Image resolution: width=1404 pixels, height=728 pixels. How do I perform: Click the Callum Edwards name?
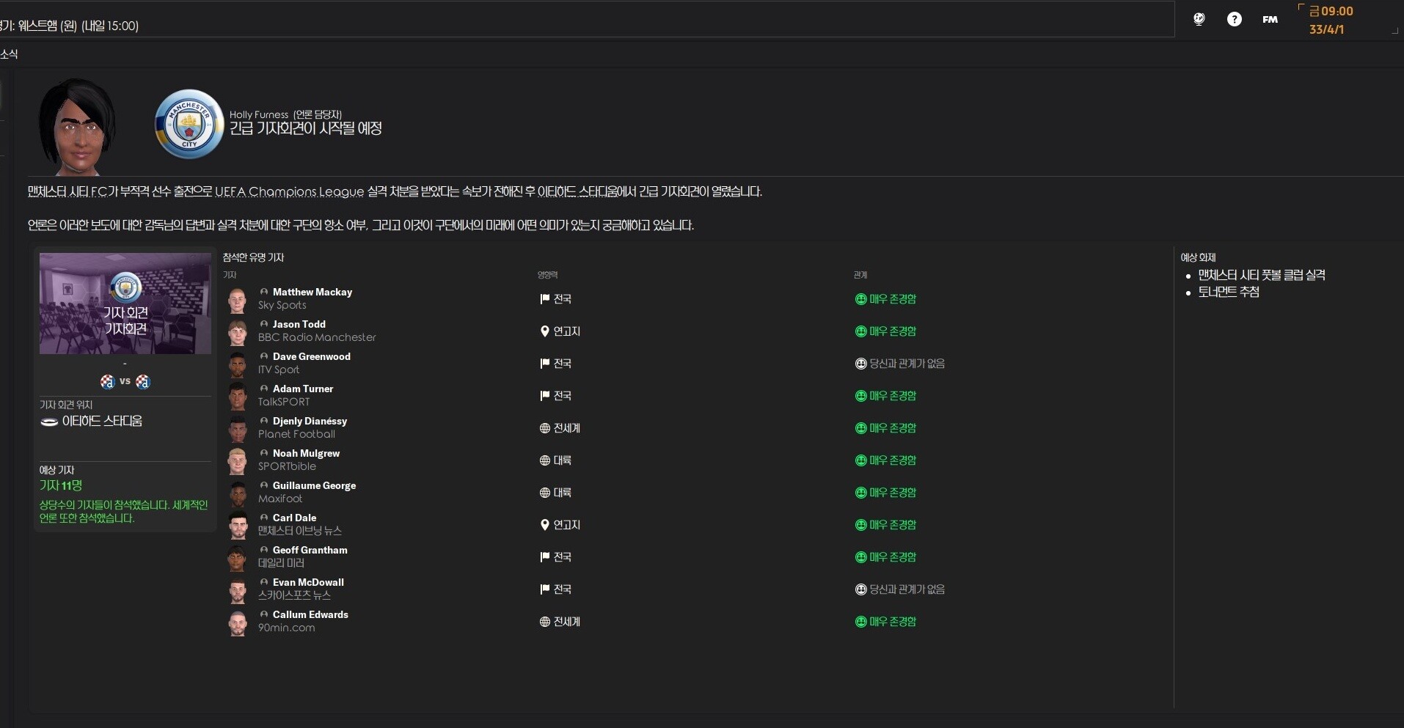pyautogui.click(x=310, y=614)
